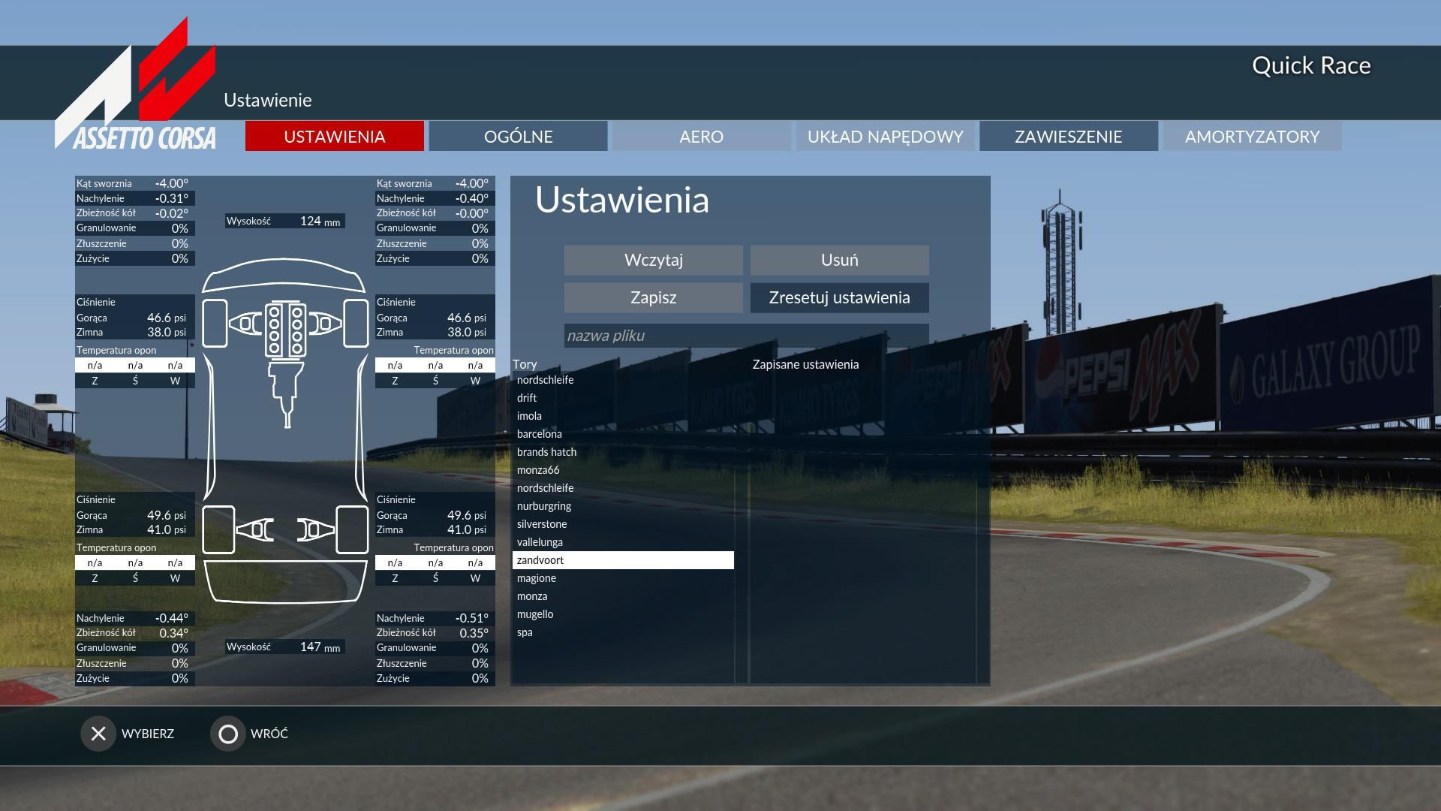Image resolution: width=1441 pixels, height=811 pixels.
Task: Click rear-right Nachylenie -0.51° row
Action: [435, 618]
